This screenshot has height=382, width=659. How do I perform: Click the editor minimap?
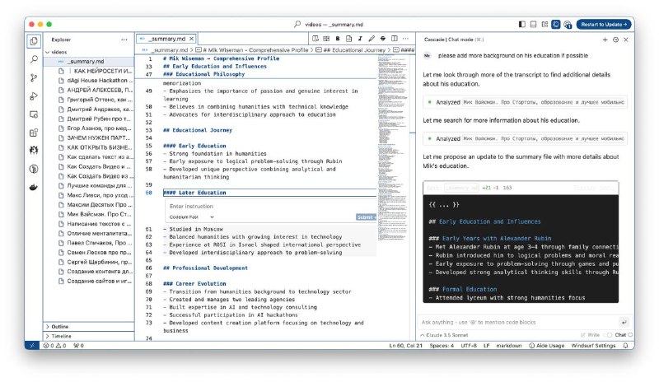coord(391,147)
